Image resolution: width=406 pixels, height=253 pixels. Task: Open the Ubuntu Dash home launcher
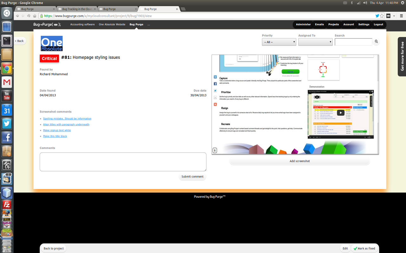click(7, 13)
